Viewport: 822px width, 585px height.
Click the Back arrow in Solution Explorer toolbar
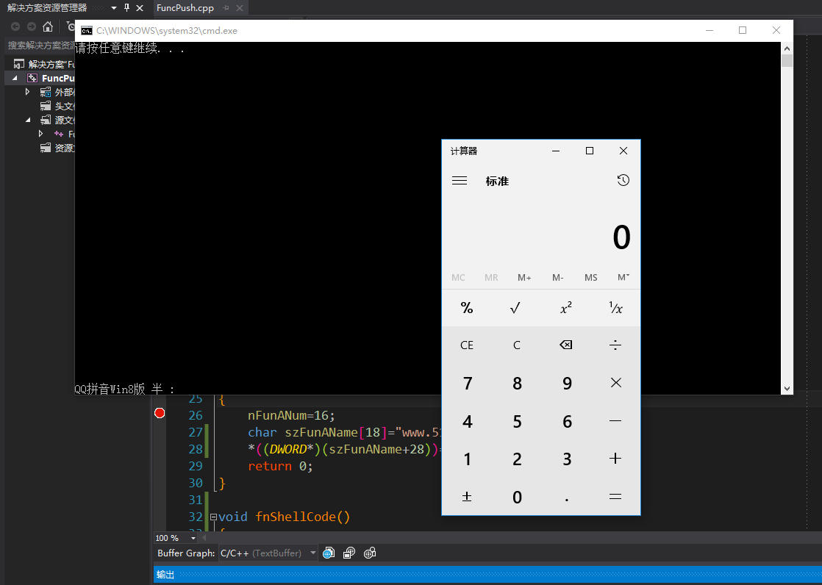(15, 26)
